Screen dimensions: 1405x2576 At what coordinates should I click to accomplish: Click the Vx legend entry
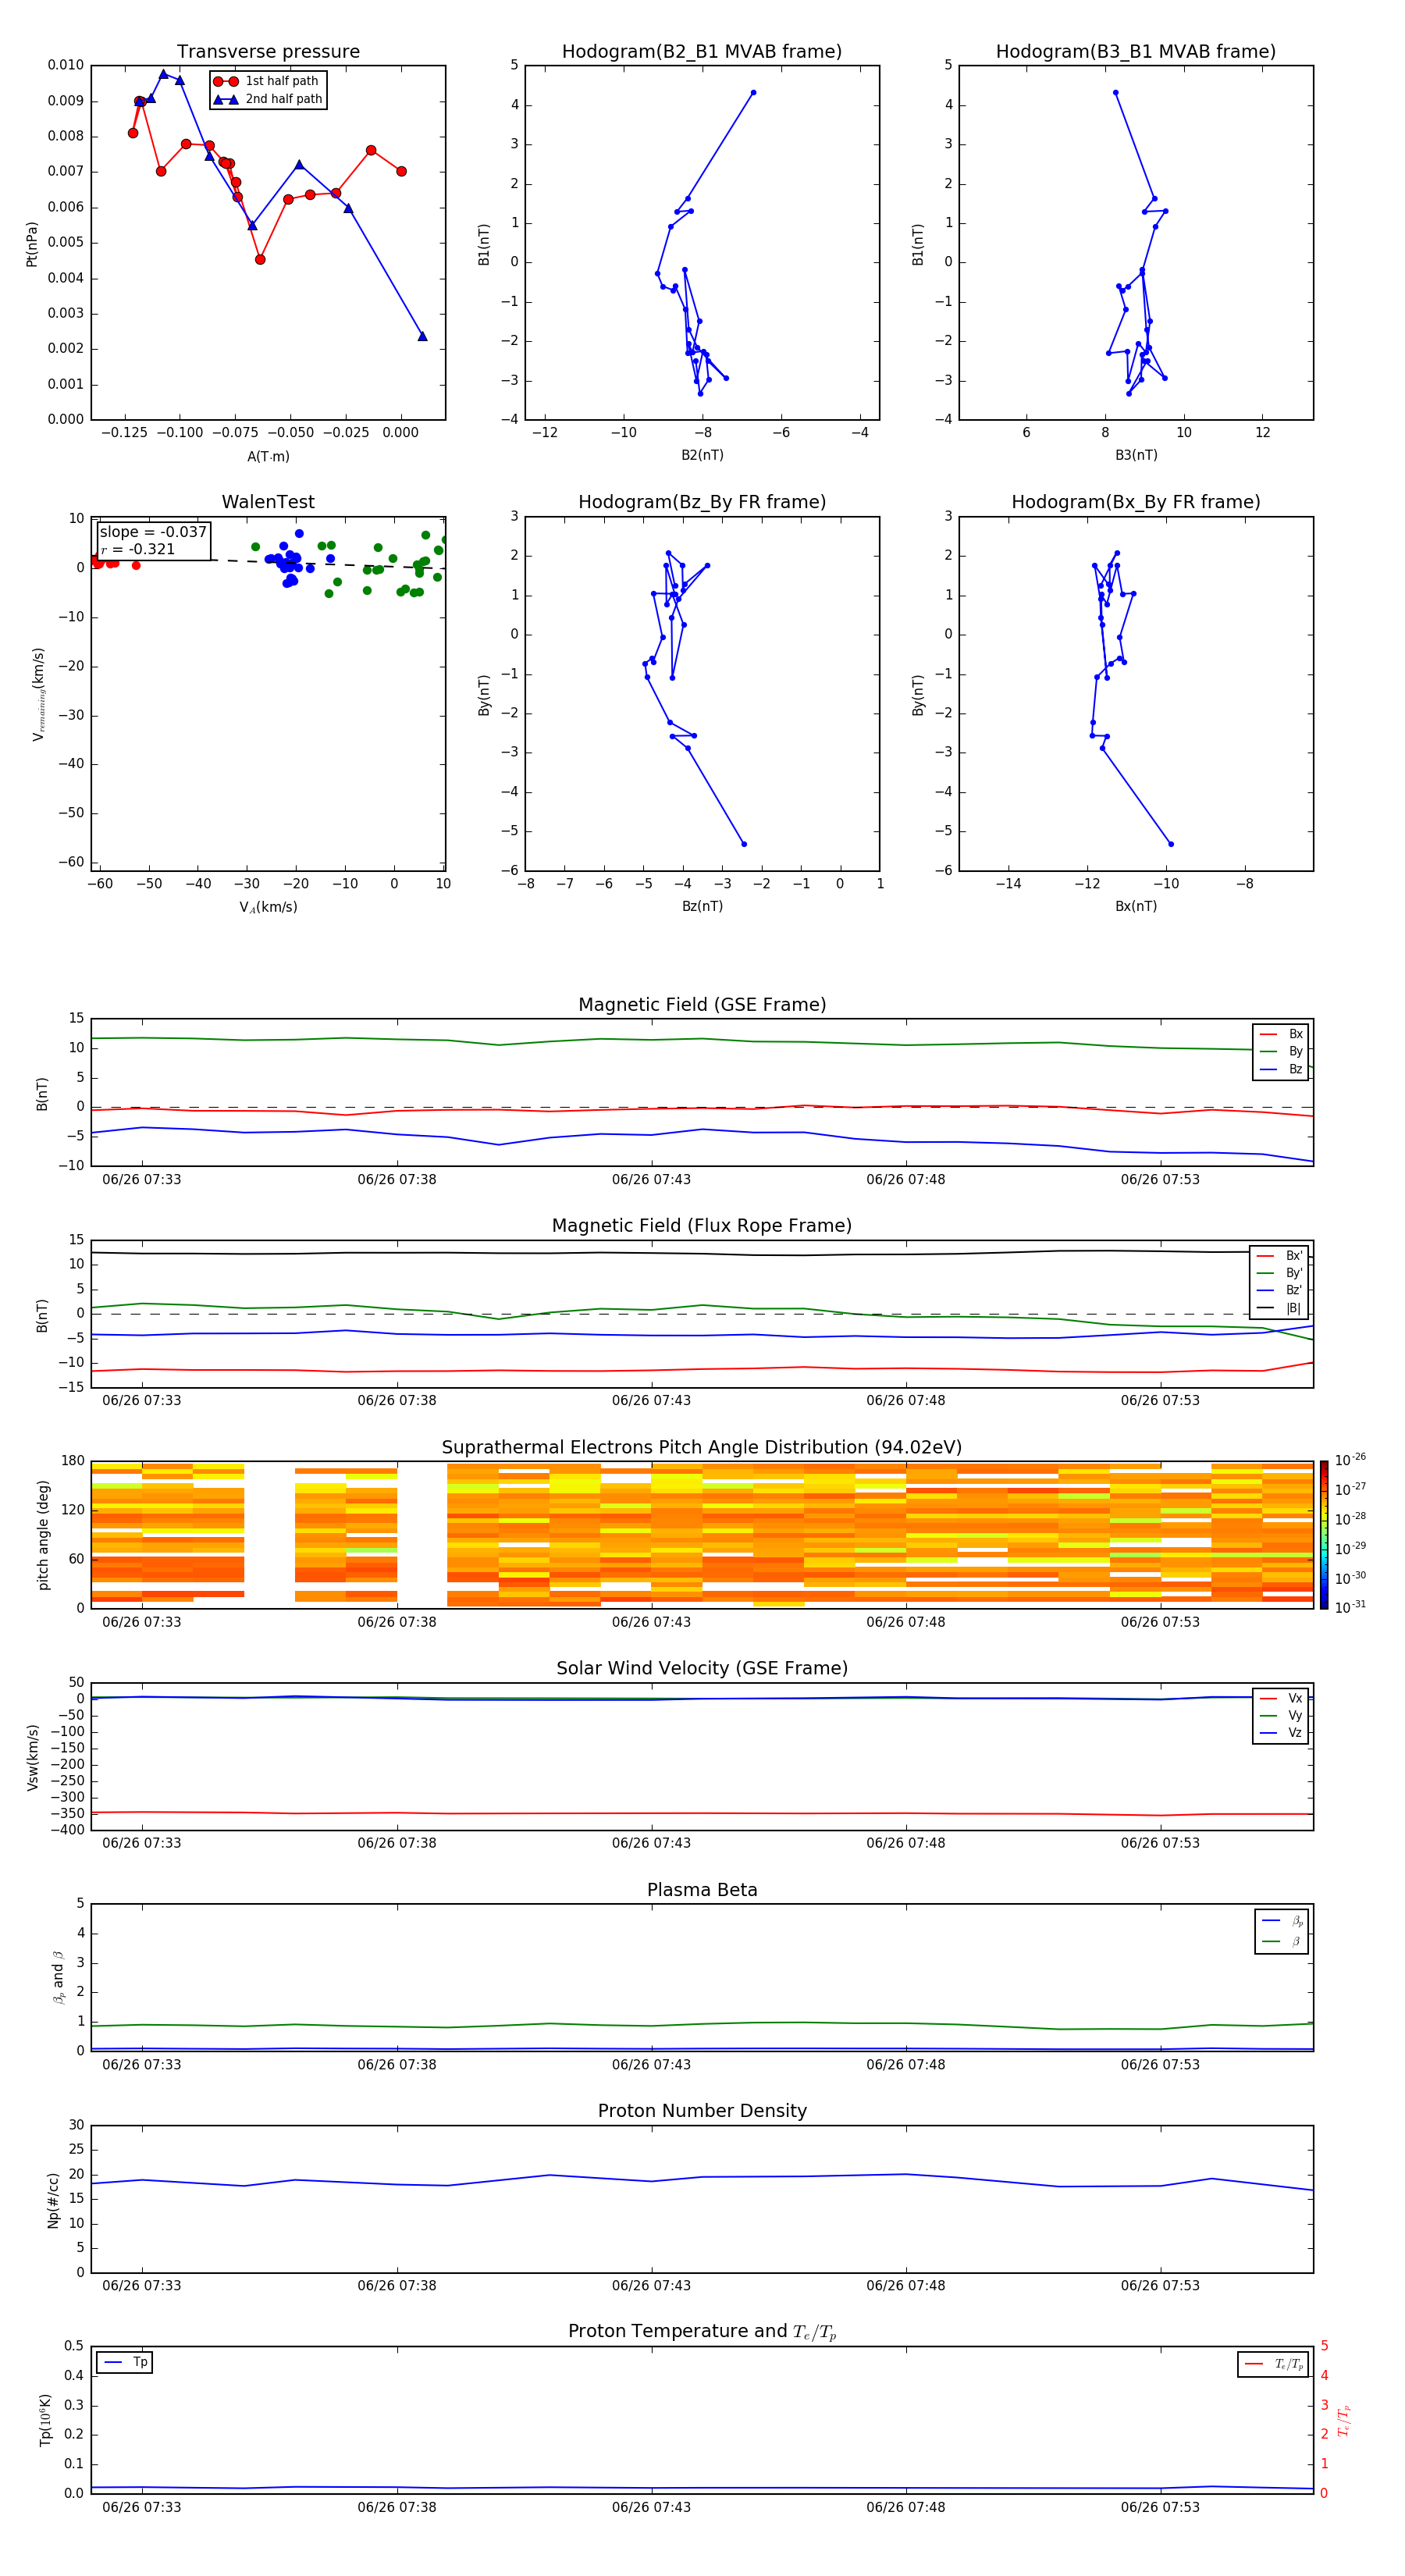pyautogui.click(x=1281, y=1698)
